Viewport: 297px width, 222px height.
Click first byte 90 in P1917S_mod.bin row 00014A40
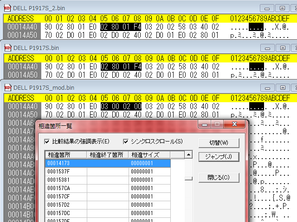point(49,106)
